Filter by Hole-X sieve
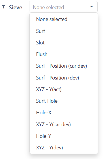Viewport: 103px width, 159px height. (x=64, y=113)
